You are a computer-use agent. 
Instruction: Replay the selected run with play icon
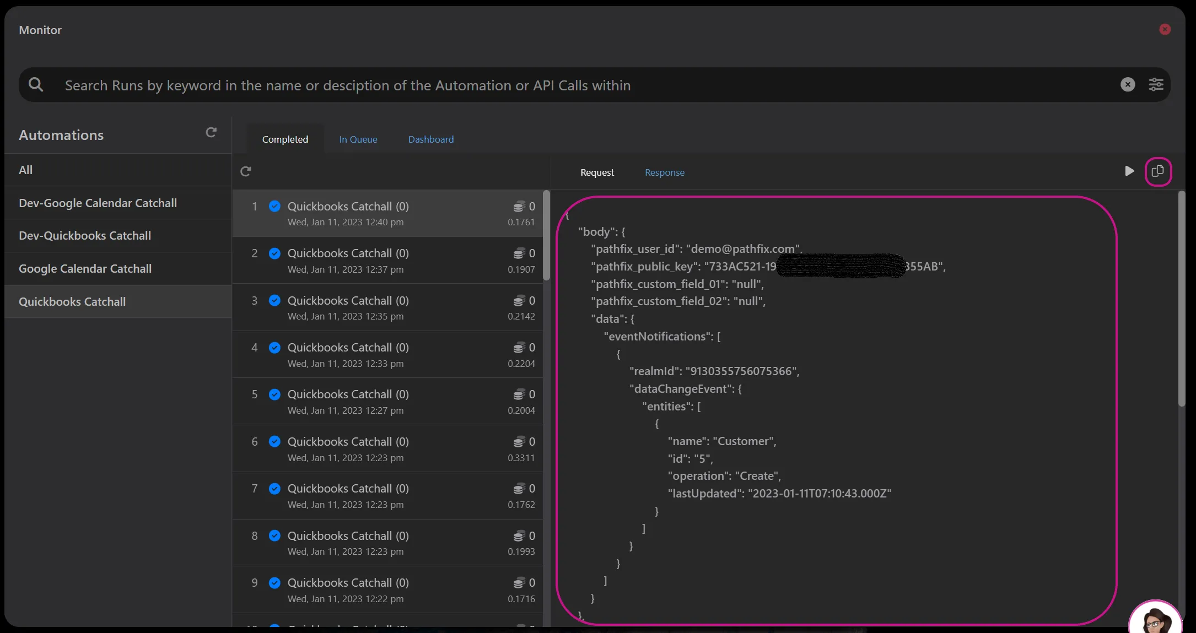1129,171
